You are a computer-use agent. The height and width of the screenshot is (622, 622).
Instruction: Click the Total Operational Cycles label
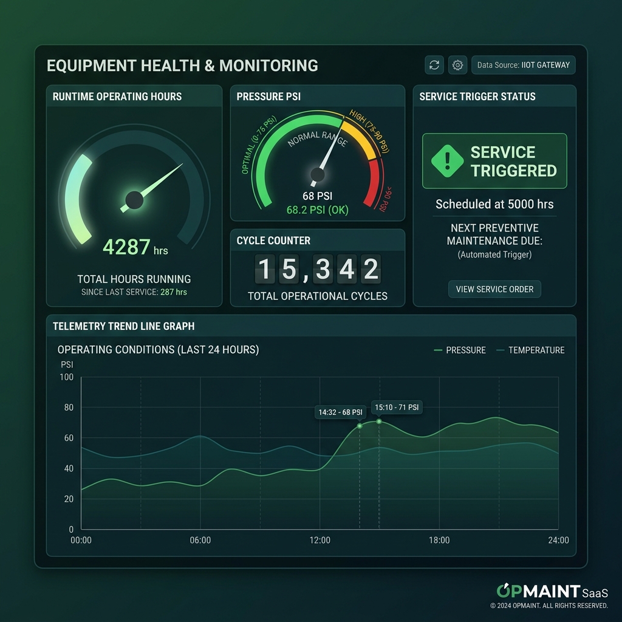(x=317, y=296)
